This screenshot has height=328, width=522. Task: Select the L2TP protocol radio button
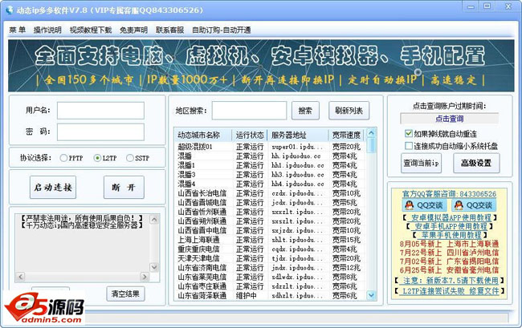tap(97, 158)
